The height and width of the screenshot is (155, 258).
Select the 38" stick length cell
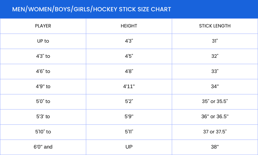(x=215, y=147)
